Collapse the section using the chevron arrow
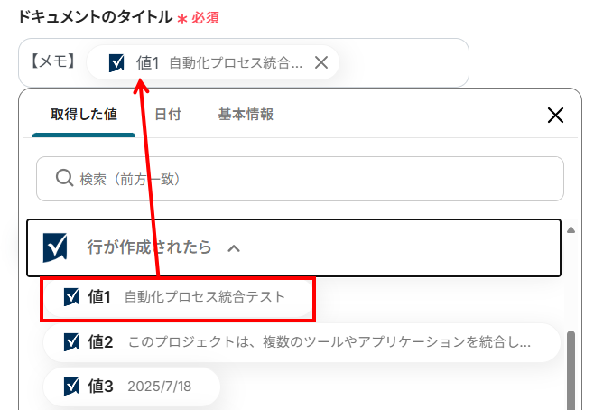594x410 pixels. tap(234, 247)
